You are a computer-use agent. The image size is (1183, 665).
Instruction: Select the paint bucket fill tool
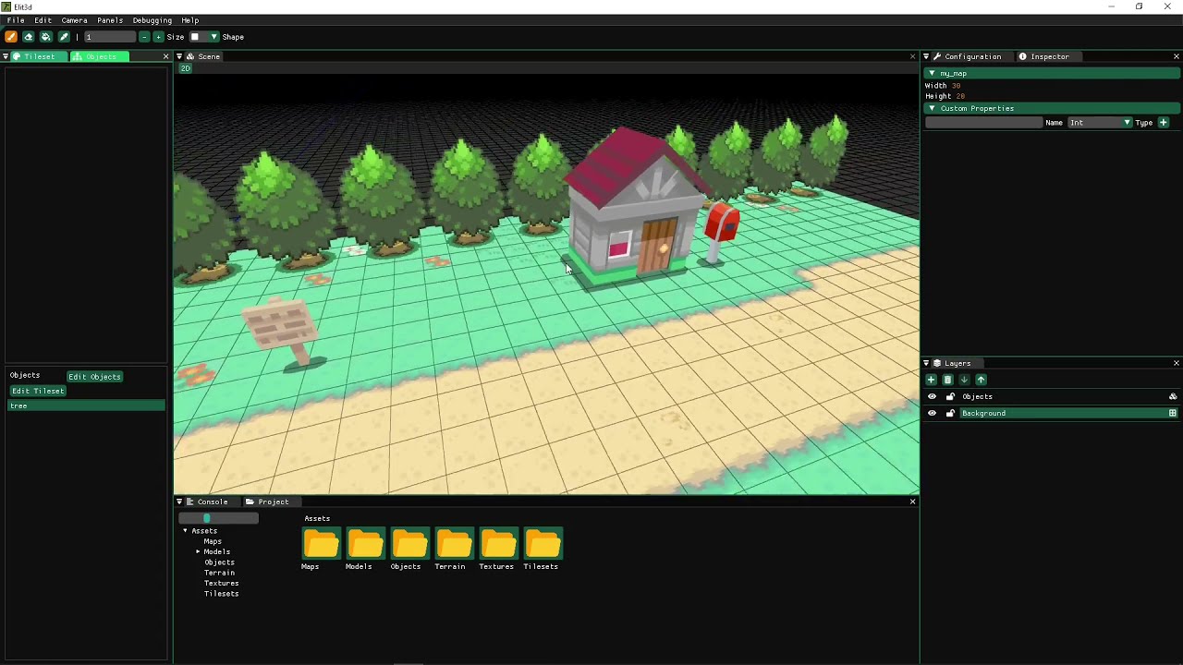[46, 37]
